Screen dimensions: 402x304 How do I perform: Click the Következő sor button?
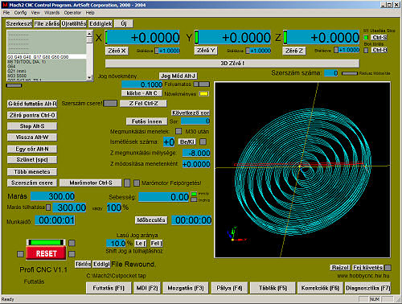[191, 113]
